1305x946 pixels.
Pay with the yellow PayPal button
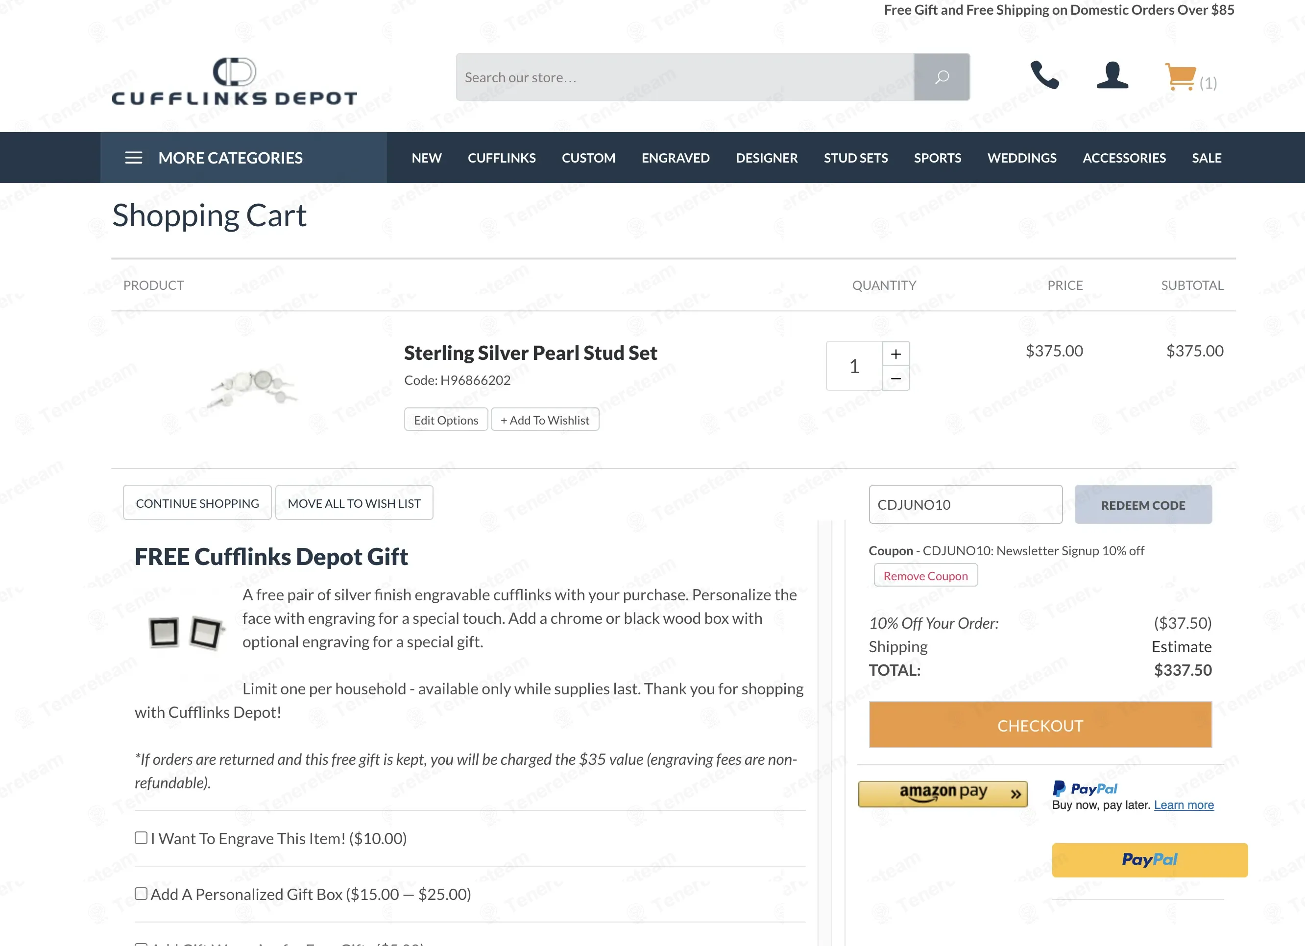[1150, 860]
